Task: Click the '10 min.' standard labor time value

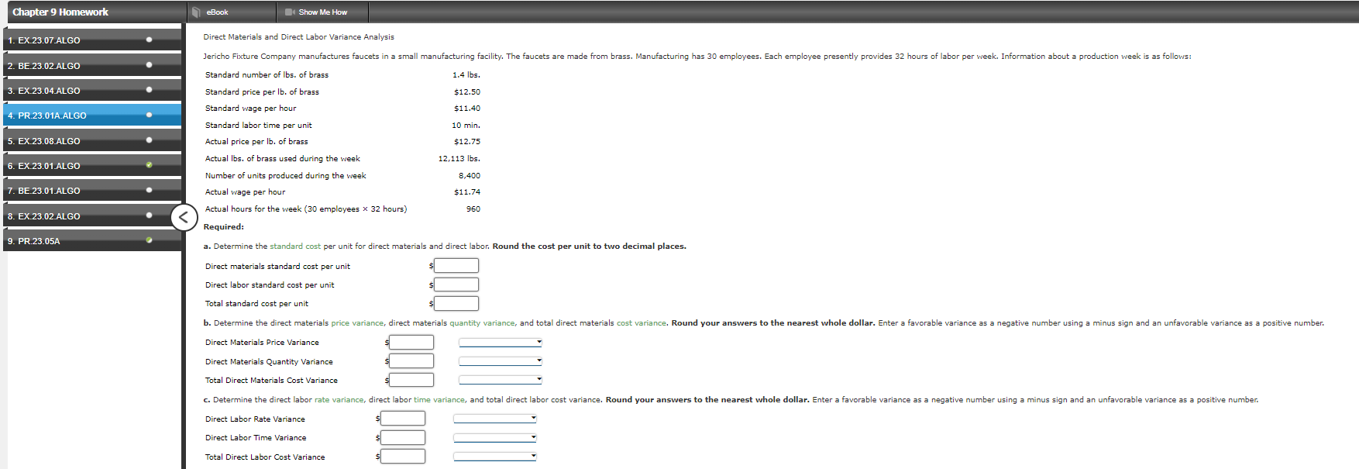Action: [x=466, y=126]
